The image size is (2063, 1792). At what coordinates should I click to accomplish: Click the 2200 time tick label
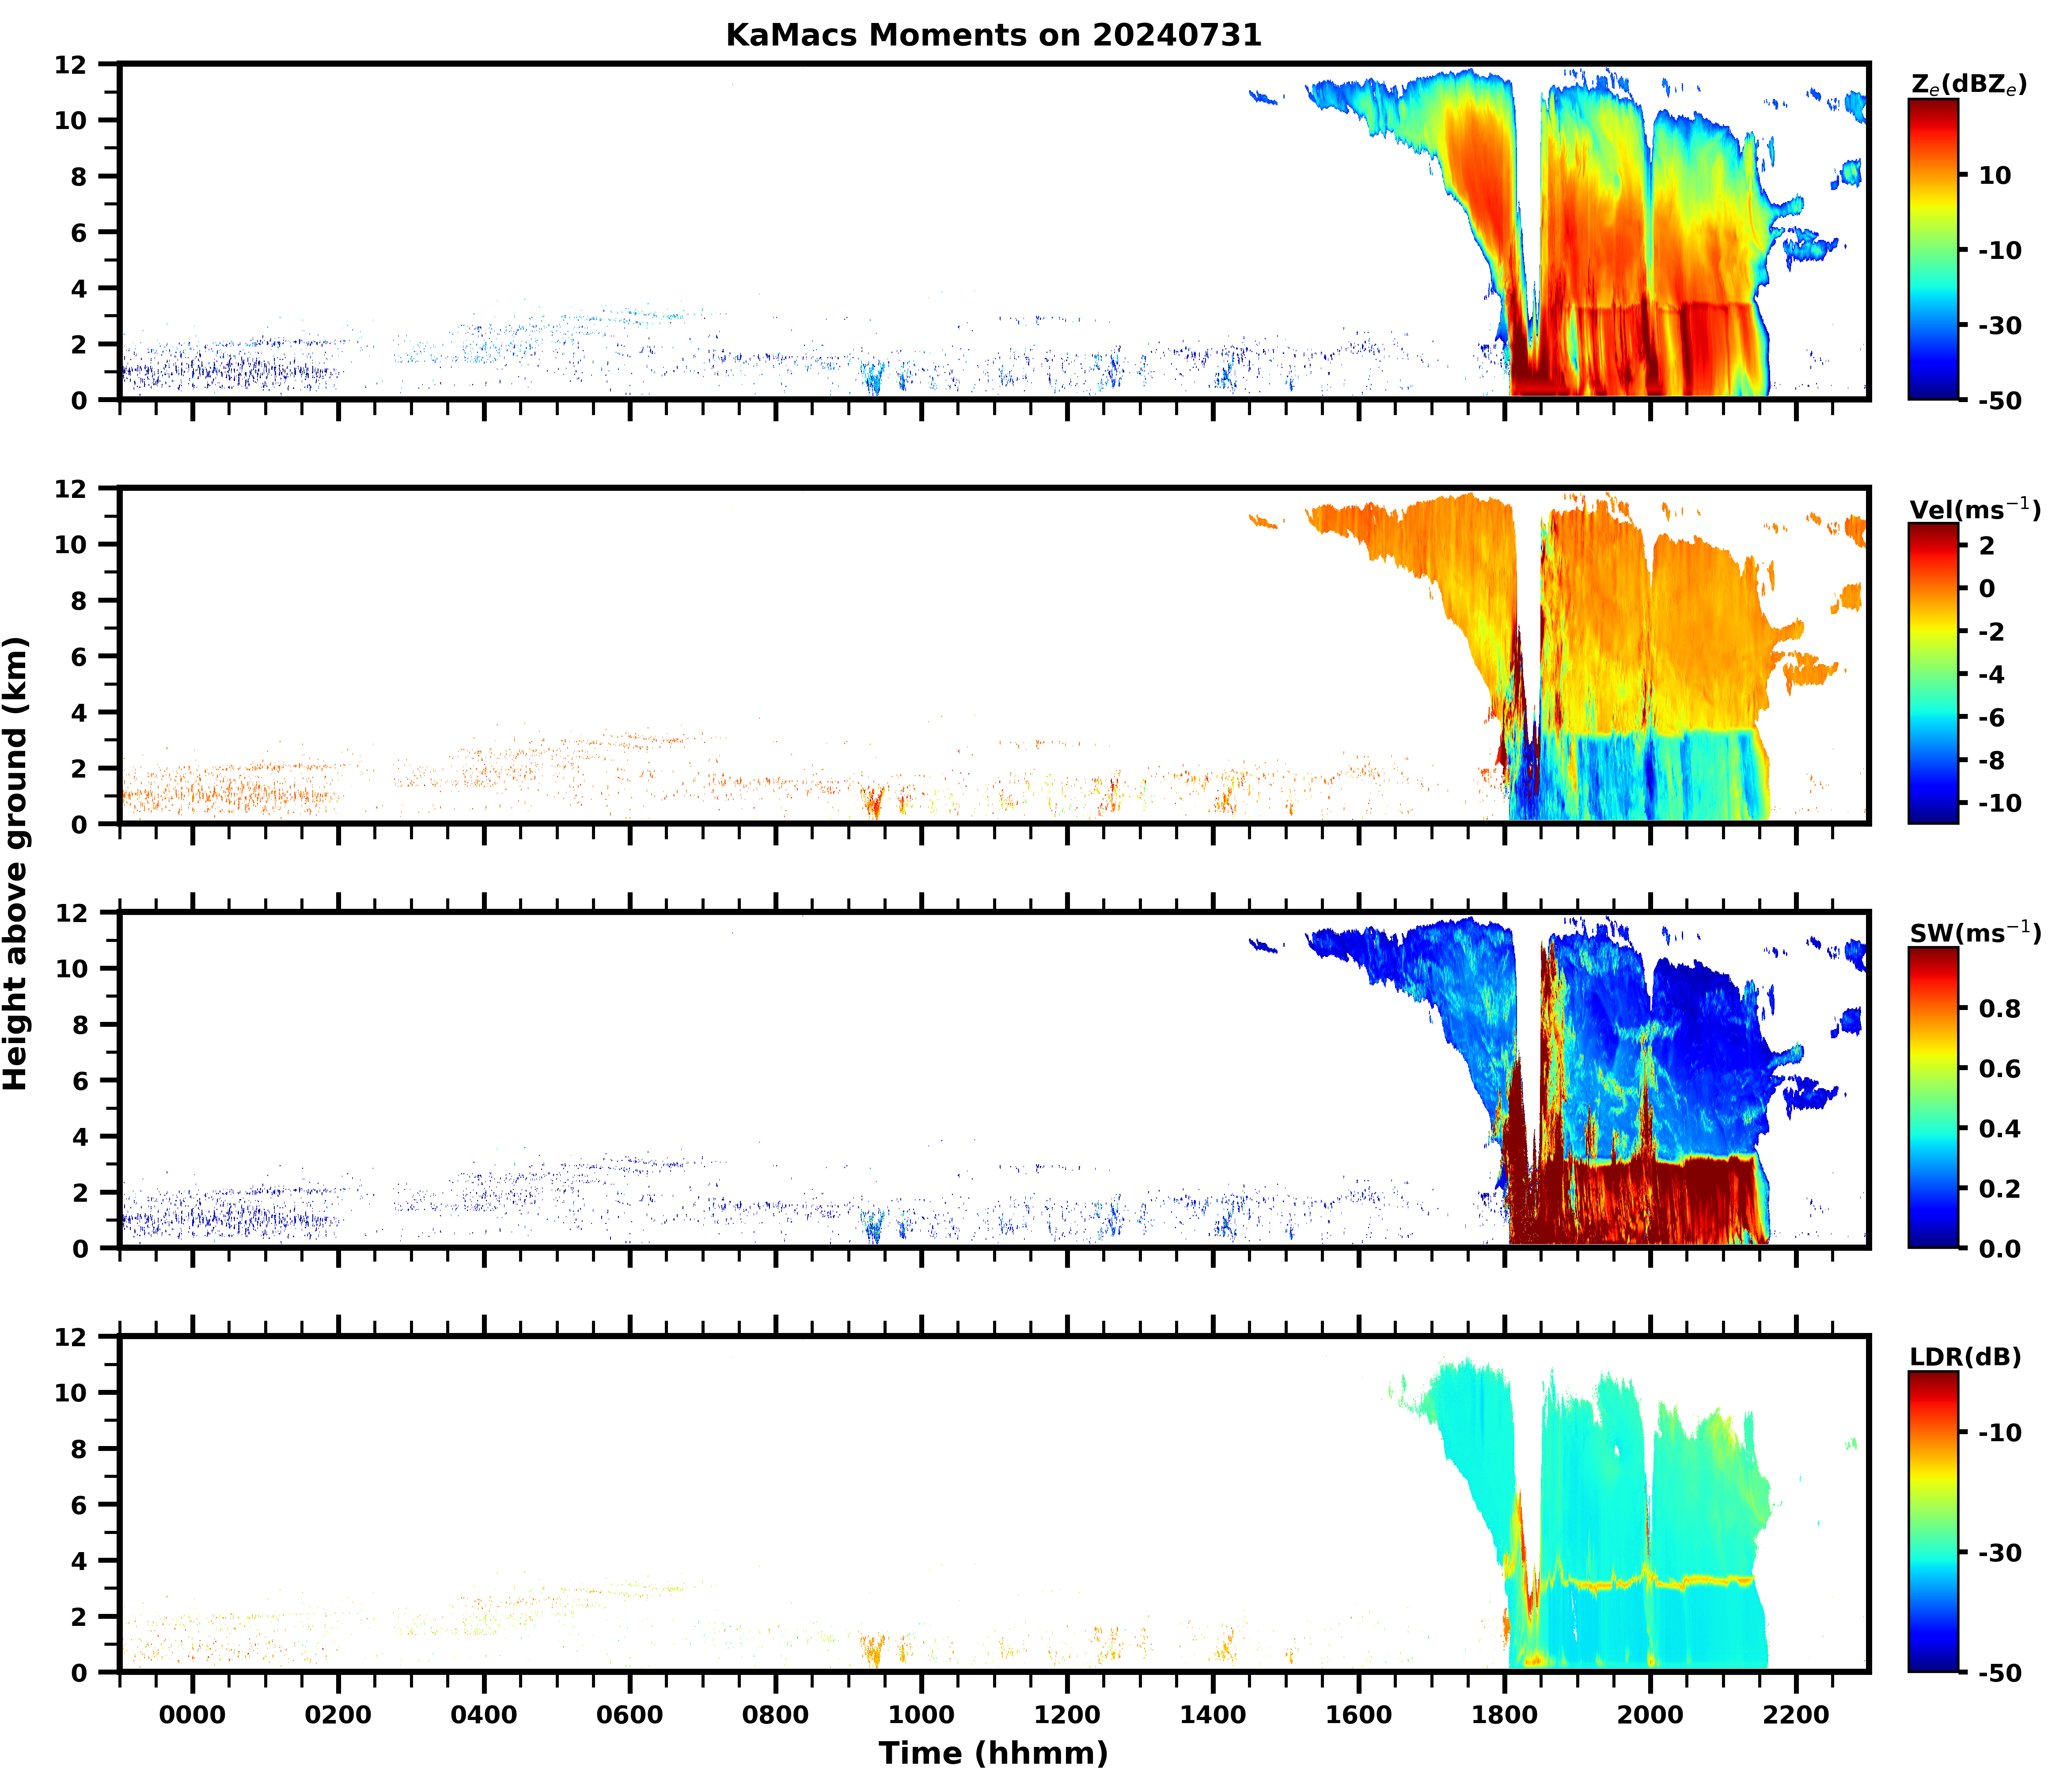1796,1715
